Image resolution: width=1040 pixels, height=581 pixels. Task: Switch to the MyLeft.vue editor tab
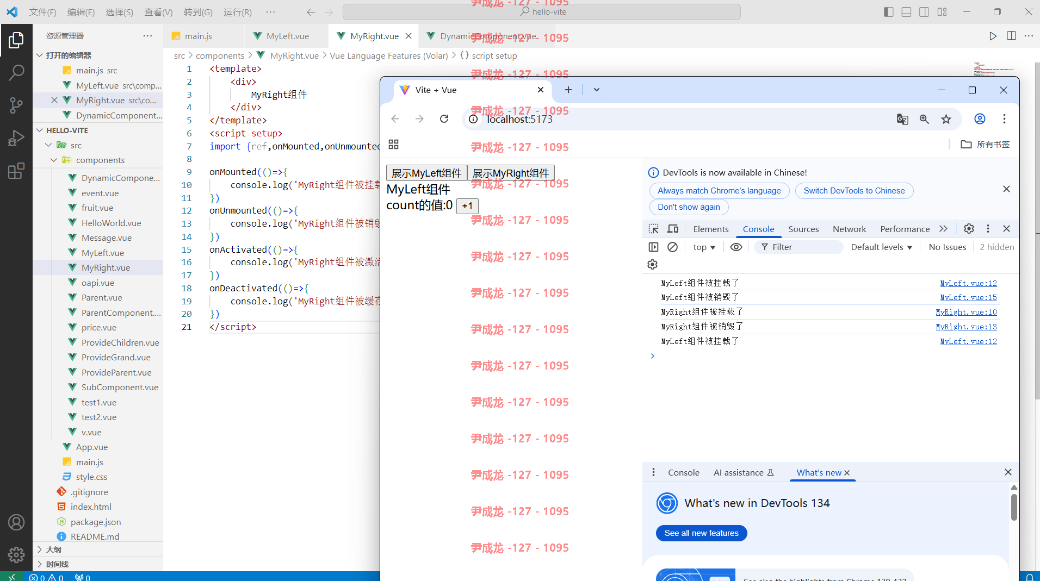coord(287,36)
